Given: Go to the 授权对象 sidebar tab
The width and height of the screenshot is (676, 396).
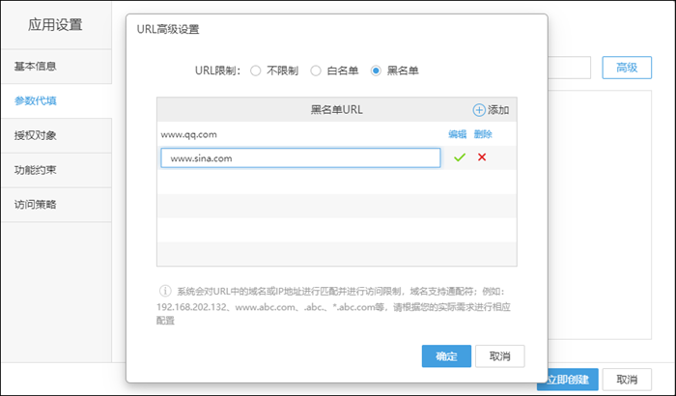Looking at the screenshot, I should 55,135.
